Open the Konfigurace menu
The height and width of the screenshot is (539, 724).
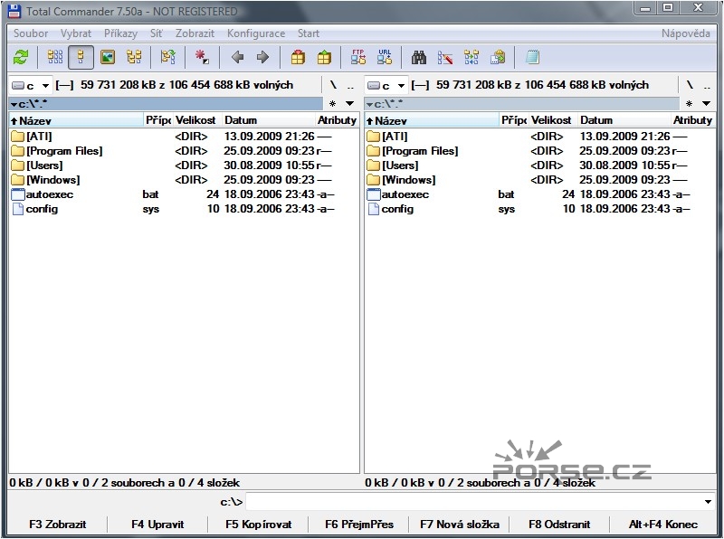pos(256,33)
